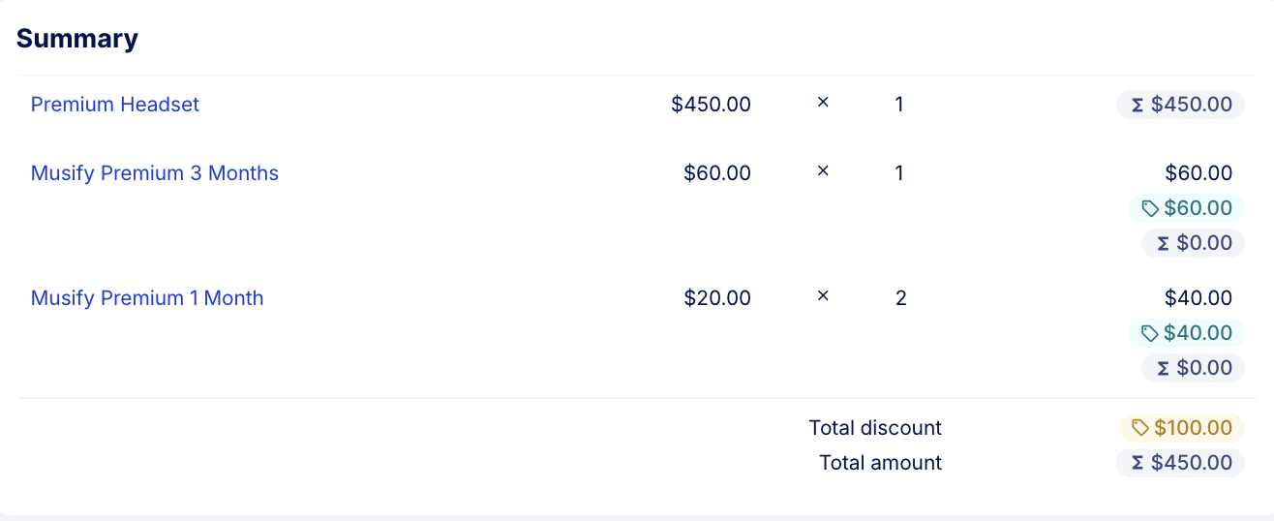This screenshot has width=1274, height=521.
Task: Click the $40.00 subtotal for Musify 1 Month
Action: pyautogui.click(x=1198, y=298)
